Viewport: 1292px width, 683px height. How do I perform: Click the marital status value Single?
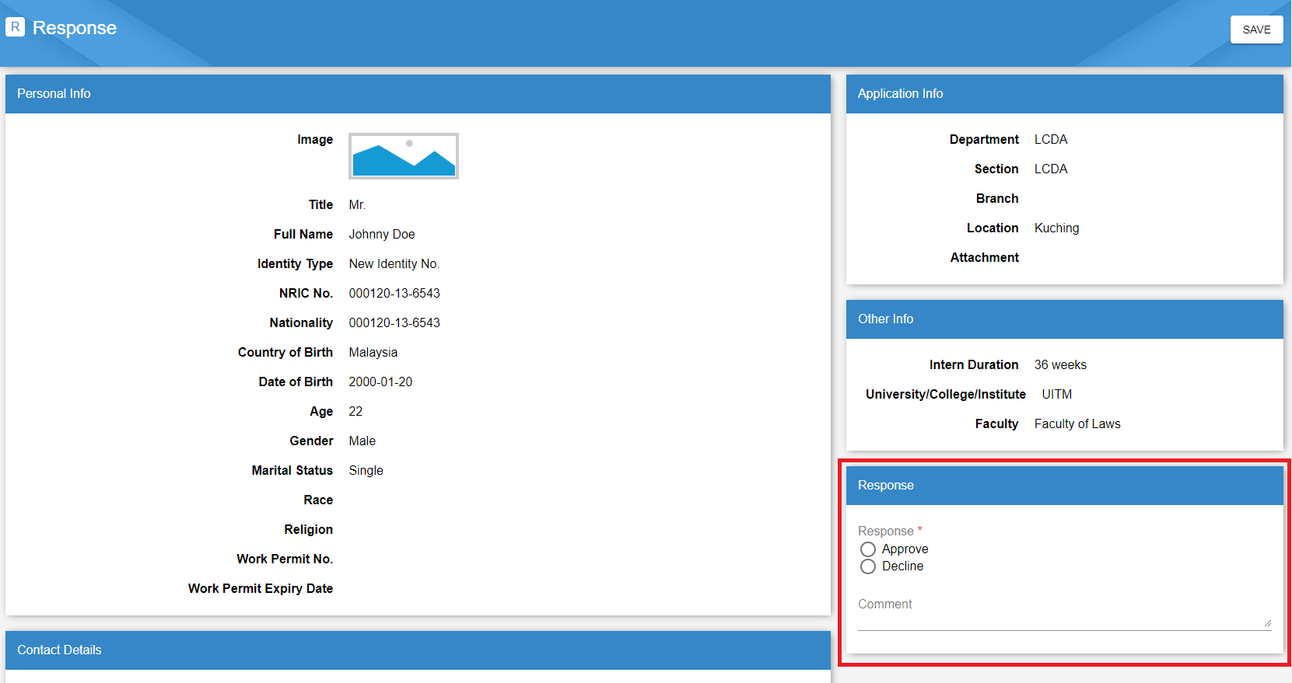(366, 471)
